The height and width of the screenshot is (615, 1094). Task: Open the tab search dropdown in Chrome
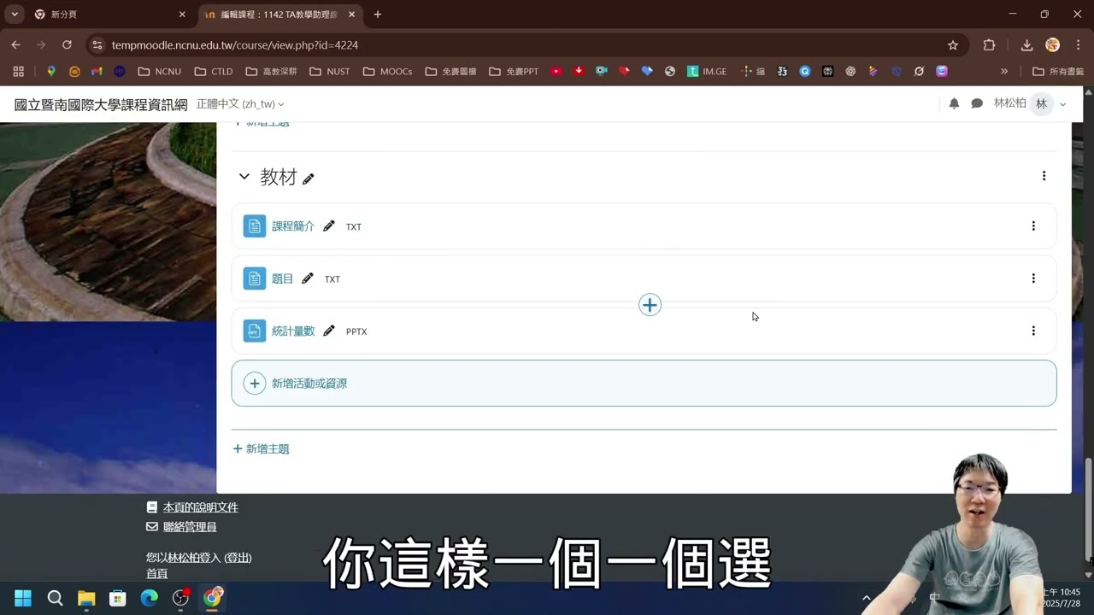tap(15, 15)
